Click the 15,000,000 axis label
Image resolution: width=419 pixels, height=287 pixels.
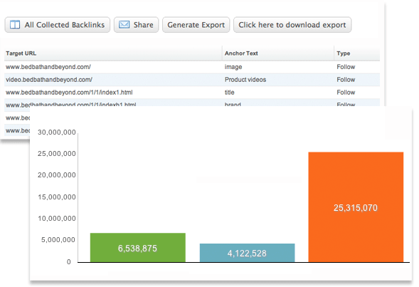pyautogui.click(x=57, y=197)
